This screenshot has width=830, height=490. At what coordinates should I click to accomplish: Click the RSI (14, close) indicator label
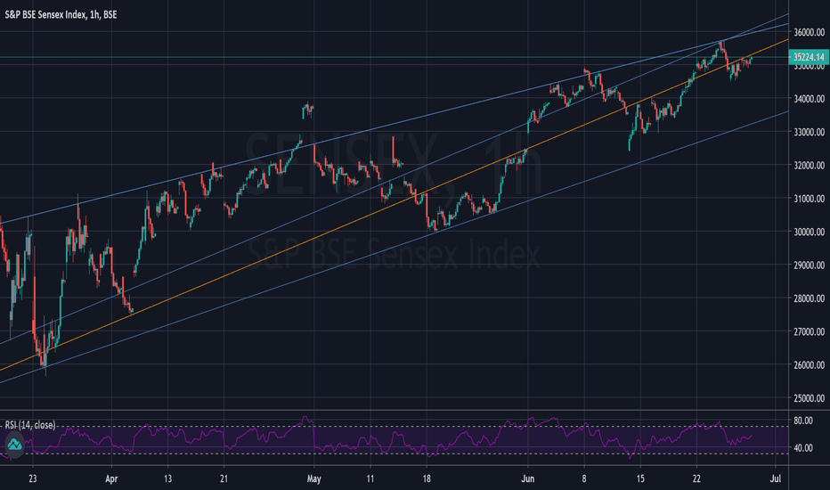pyautogui.click(x=30, y=425)
